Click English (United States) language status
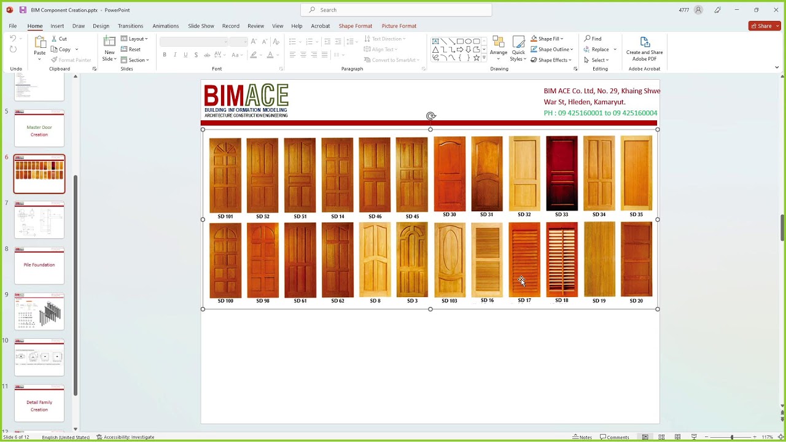Viewport: 786px width, 442px height. point(66,437)
